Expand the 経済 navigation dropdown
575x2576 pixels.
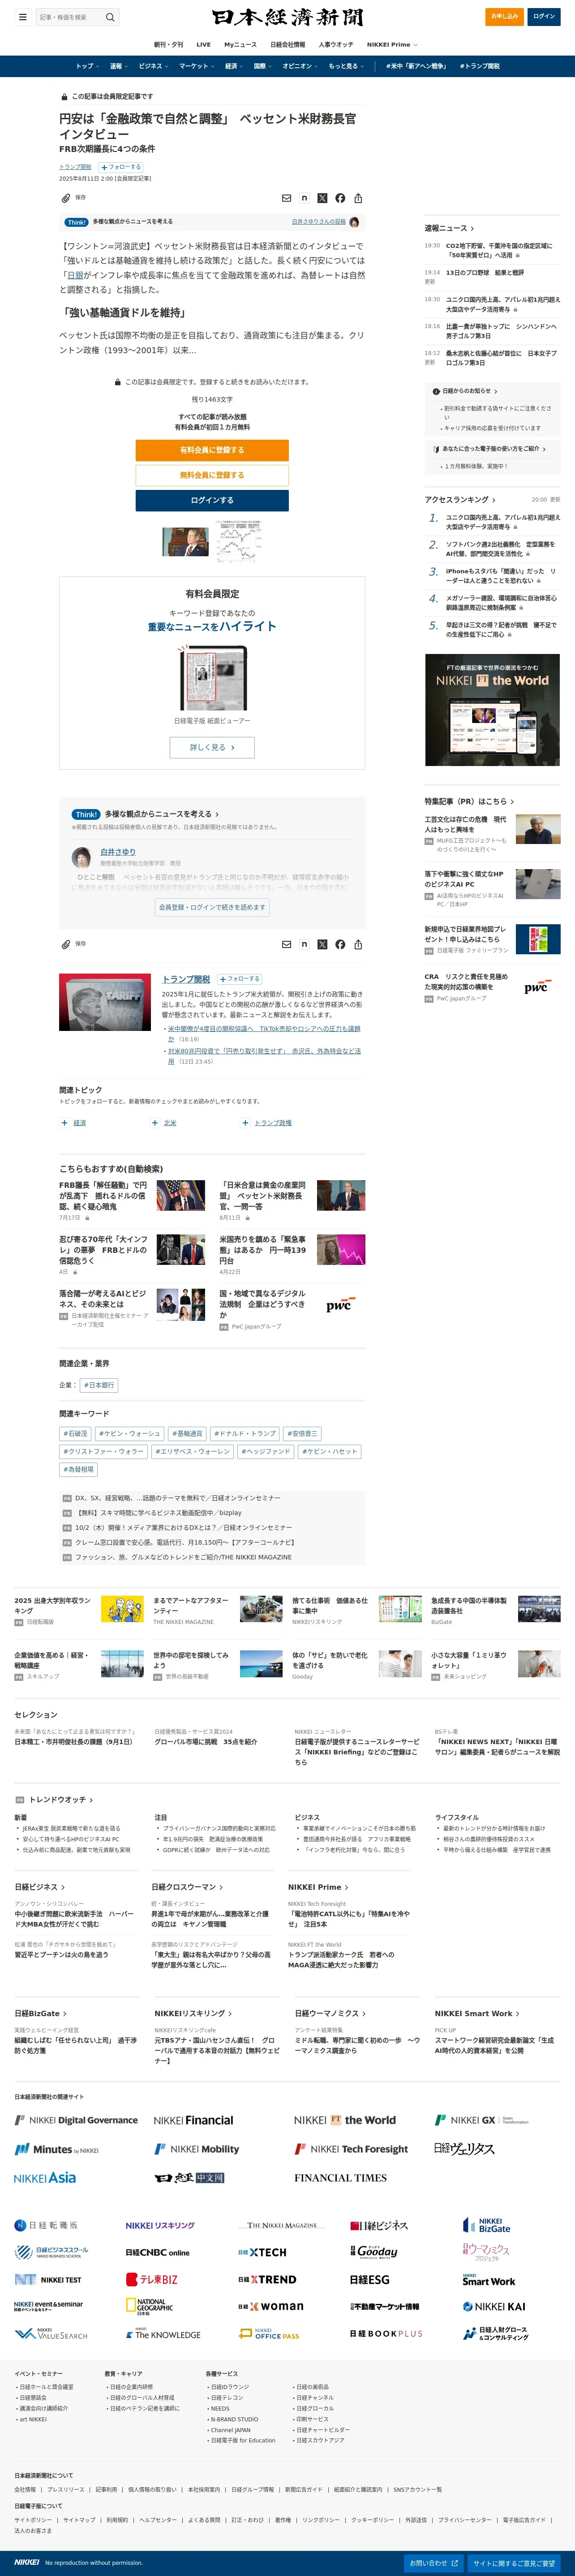[234, 66]
